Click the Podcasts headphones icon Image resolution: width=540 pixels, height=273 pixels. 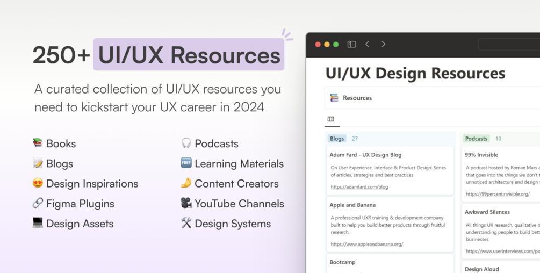click(186, 143)
